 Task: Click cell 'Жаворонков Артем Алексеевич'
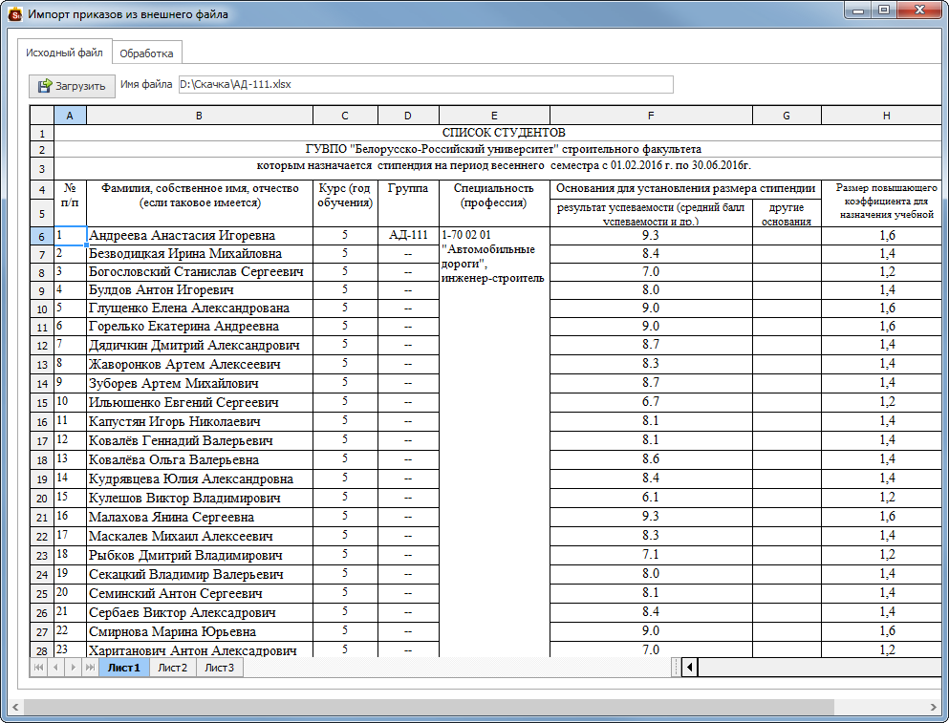200,364
